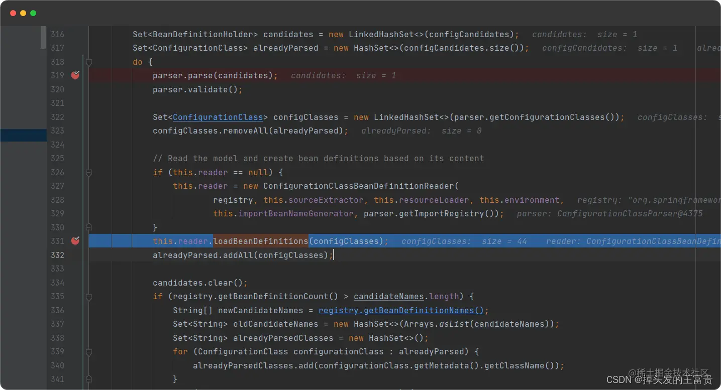The image size is (721, 390).
Task: Click the 'Read the model' comment
Action: pyautogui.click(x=319, y=158)
